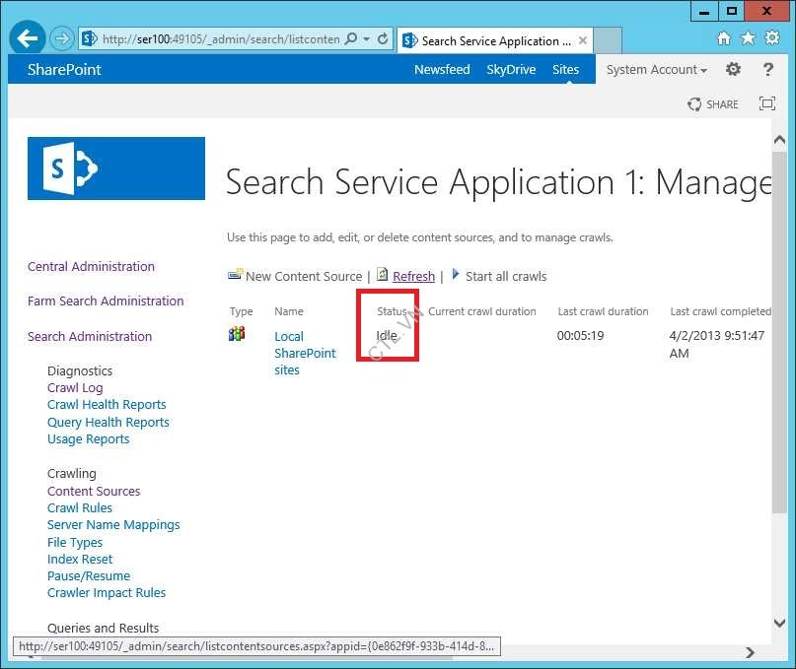
Task: Click the search magnifier in address bar
Action: tap(351, 38)
